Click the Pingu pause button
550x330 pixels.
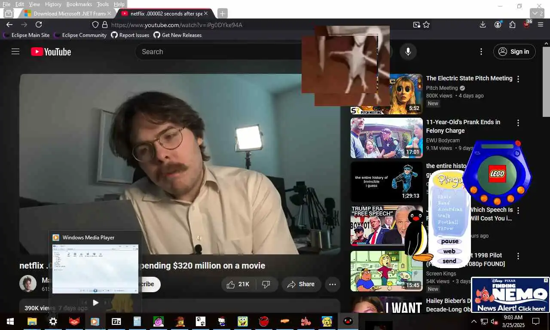click(449, 241)
